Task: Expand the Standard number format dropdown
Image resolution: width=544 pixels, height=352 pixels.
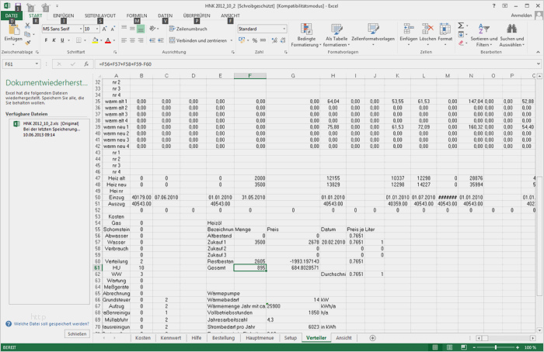Action: click(284, 29)
